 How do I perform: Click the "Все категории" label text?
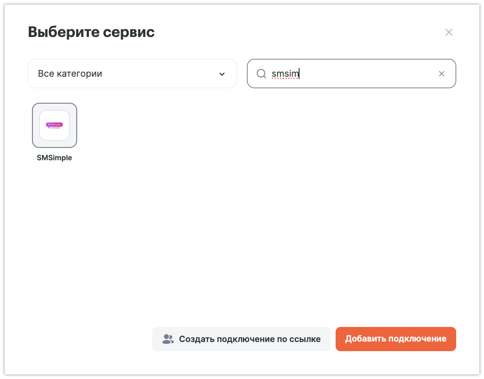point(70,74)
